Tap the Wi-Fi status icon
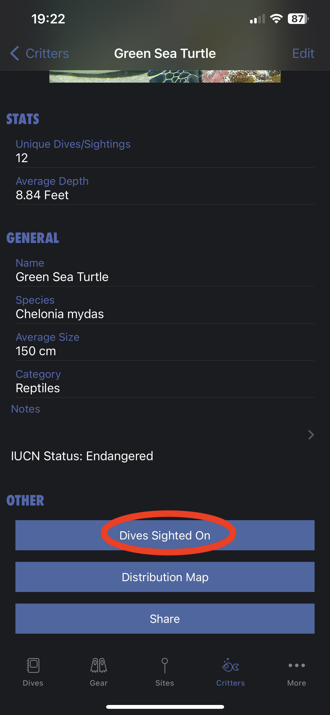 click(276, 19)
